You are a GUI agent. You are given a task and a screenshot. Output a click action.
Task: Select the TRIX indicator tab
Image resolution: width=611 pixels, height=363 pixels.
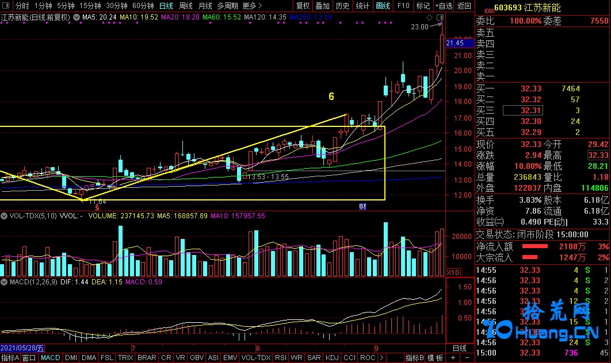(125, 358)
